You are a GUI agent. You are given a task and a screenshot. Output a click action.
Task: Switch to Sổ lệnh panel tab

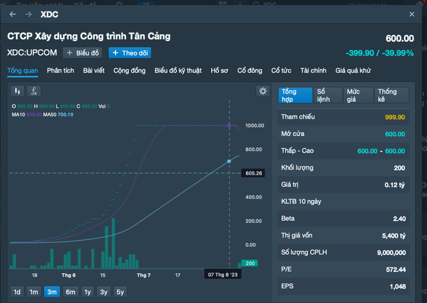[x=326, y=95]
